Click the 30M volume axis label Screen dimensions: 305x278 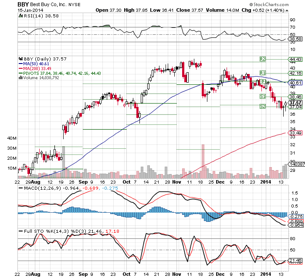12,148
